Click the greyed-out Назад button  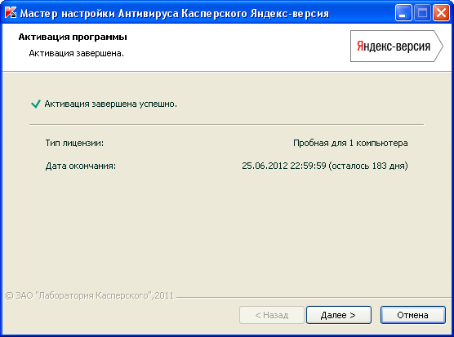272,315
